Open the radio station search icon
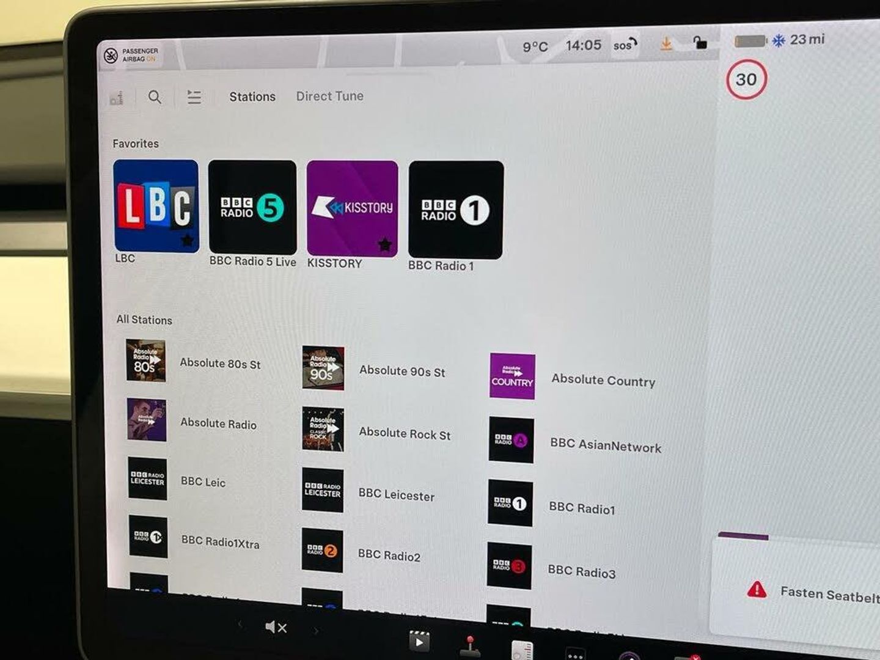 [x=155, y=97]
